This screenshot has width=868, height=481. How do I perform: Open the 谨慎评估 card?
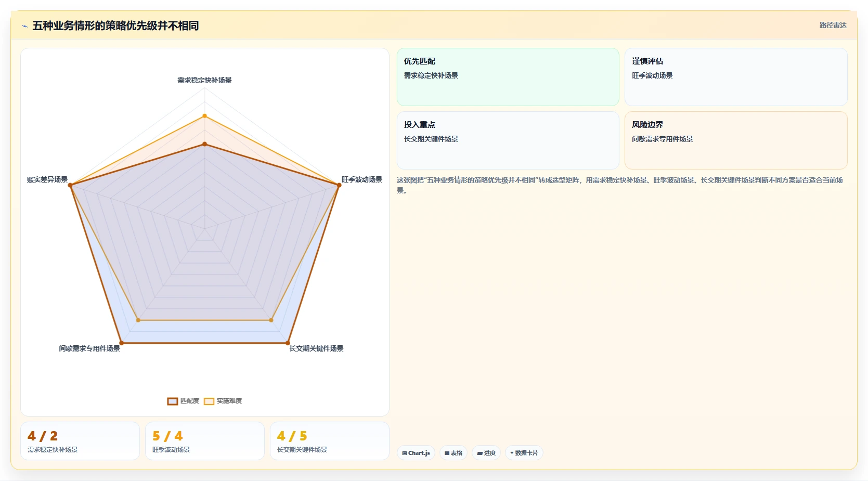(x=736, y=77)
